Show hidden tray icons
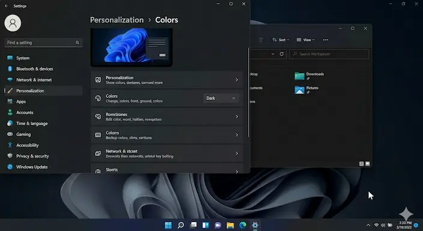This screenshot has height=231, width=423. pos(368,225)
